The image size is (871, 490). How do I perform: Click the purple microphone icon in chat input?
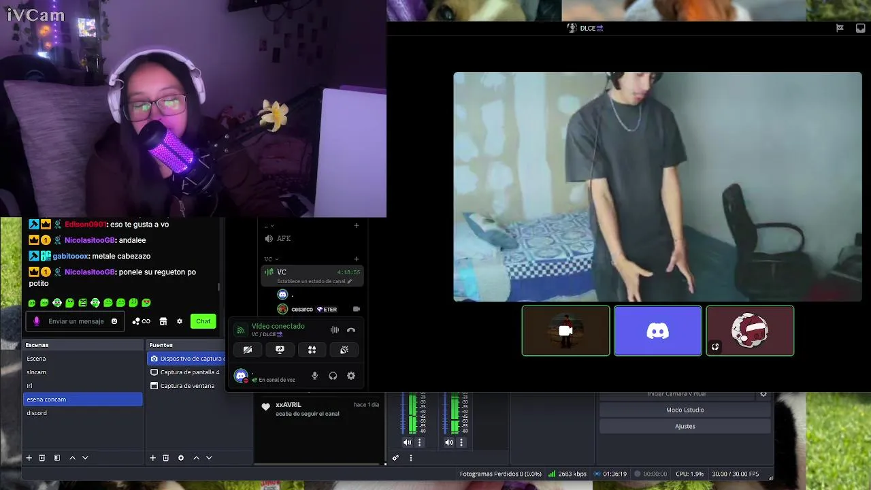(x=37, y=321)
